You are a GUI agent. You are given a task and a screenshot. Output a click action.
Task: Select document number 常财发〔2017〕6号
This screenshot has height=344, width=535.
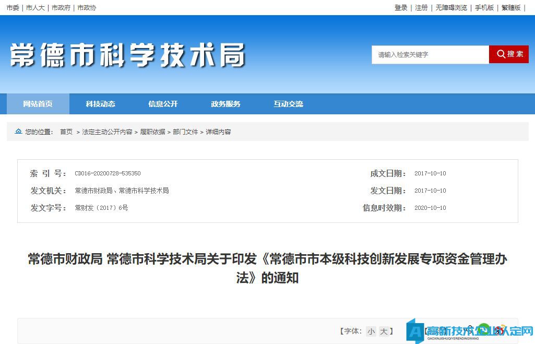(101, 208)
